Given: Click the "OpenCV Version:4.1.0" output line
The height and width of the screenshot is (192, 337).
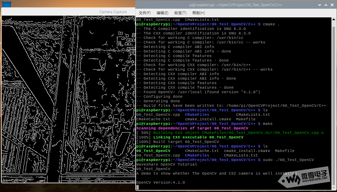Looking at the screenshot, I should click(x=160, y=183).
